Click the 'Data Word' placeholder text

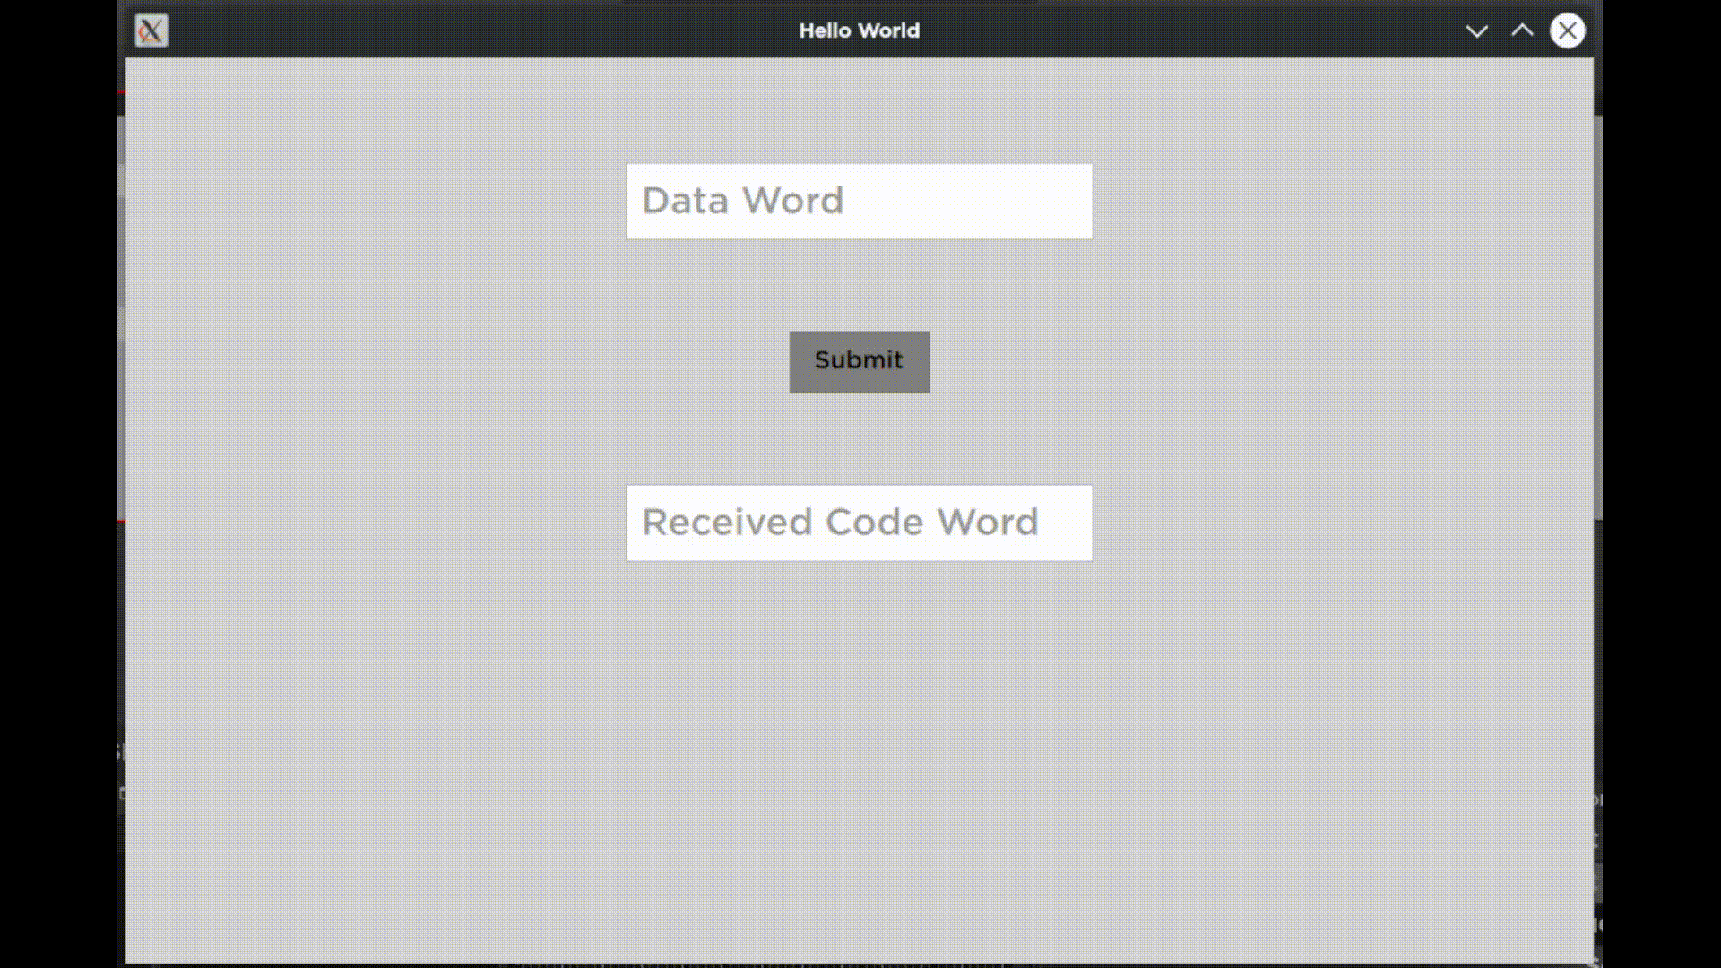click(742, 201)
